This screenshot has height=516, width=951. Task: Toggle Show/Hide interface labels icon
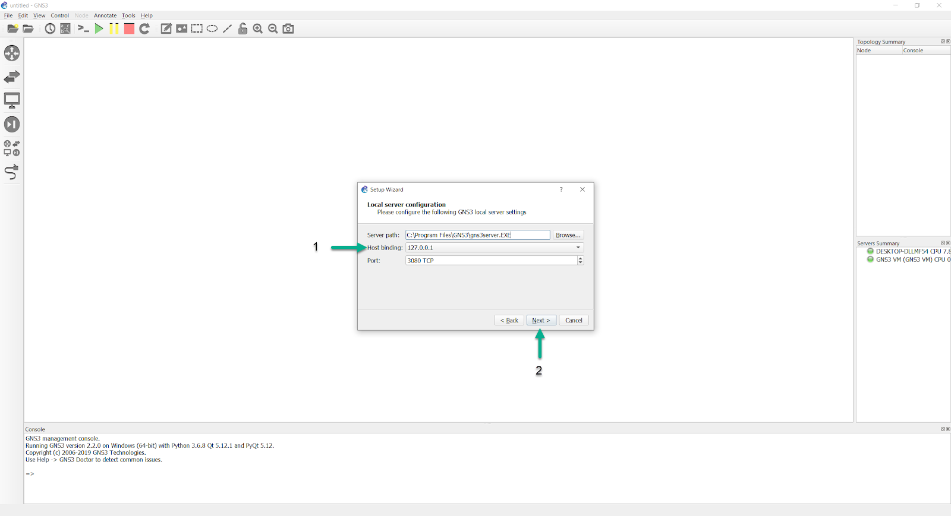[65, 29]
